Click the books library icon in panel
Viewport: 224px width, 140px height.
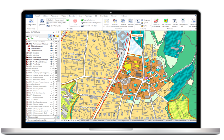pyautogui.click(x=58, y=36)
